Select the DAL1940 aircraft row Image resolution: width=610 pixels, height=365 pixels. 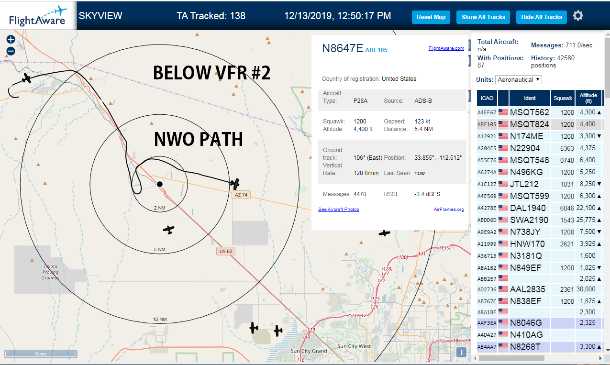click(x=540, y=208)
